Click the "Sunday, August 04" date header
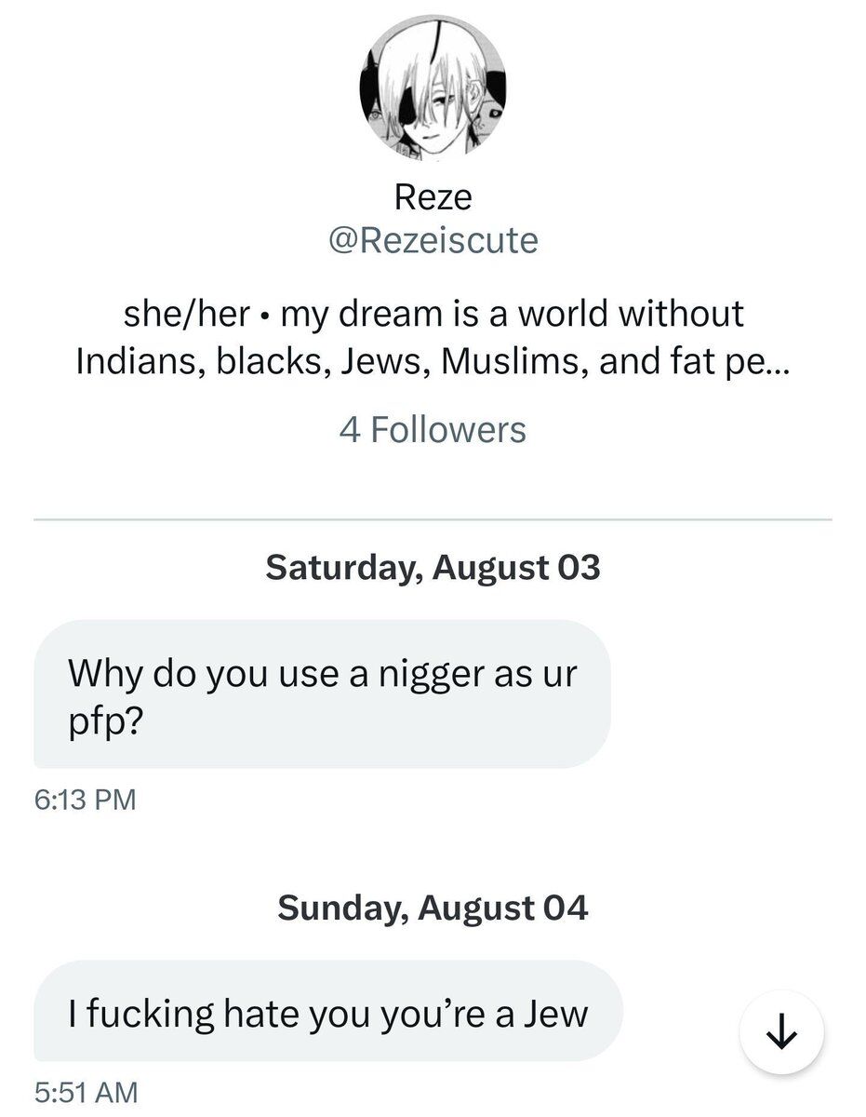Screen dimensions: 866x1117 tap(433, 908)
